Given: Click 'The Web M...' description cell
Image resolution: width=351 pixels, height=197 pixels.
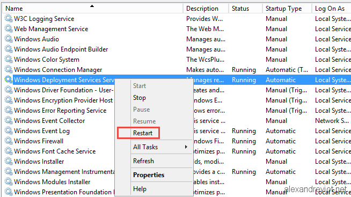Looking at the screenshot, I should point(205,29).
